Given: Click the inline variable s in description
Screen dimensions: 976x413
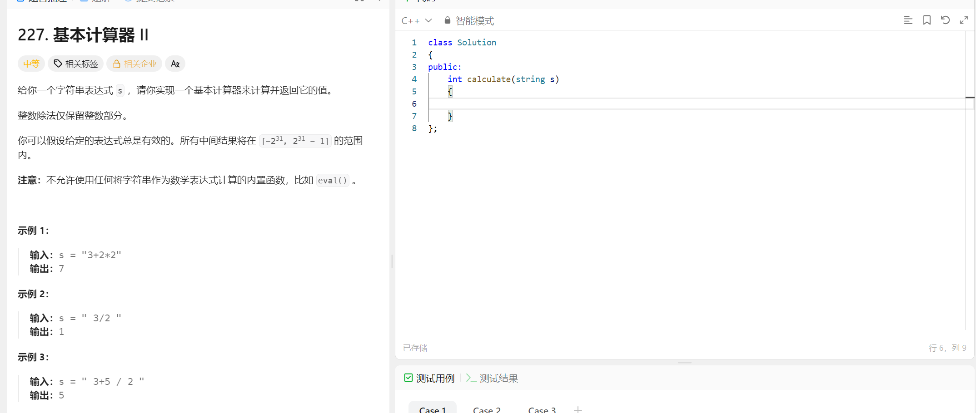Looking at the screenshot, I should pyautogui.click(x=120, y=91).
